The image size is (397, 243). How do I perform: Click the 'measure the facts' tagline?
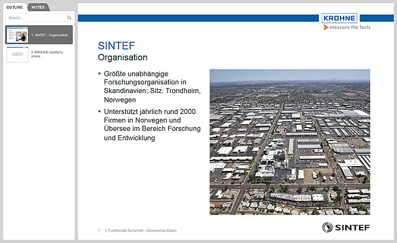pyautogui.click(x=350, y=27)
